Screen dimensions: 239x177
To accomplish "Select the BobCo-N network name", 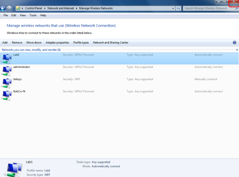I will (x=19, y=92).
